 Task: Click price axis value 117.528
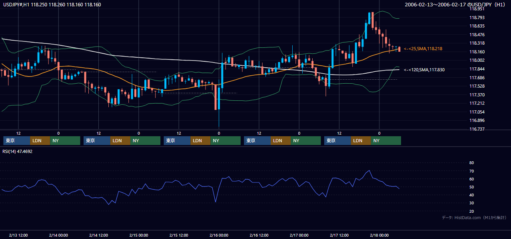click(477, 86)
